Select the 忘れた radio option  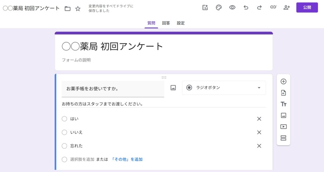coord(65,146)
